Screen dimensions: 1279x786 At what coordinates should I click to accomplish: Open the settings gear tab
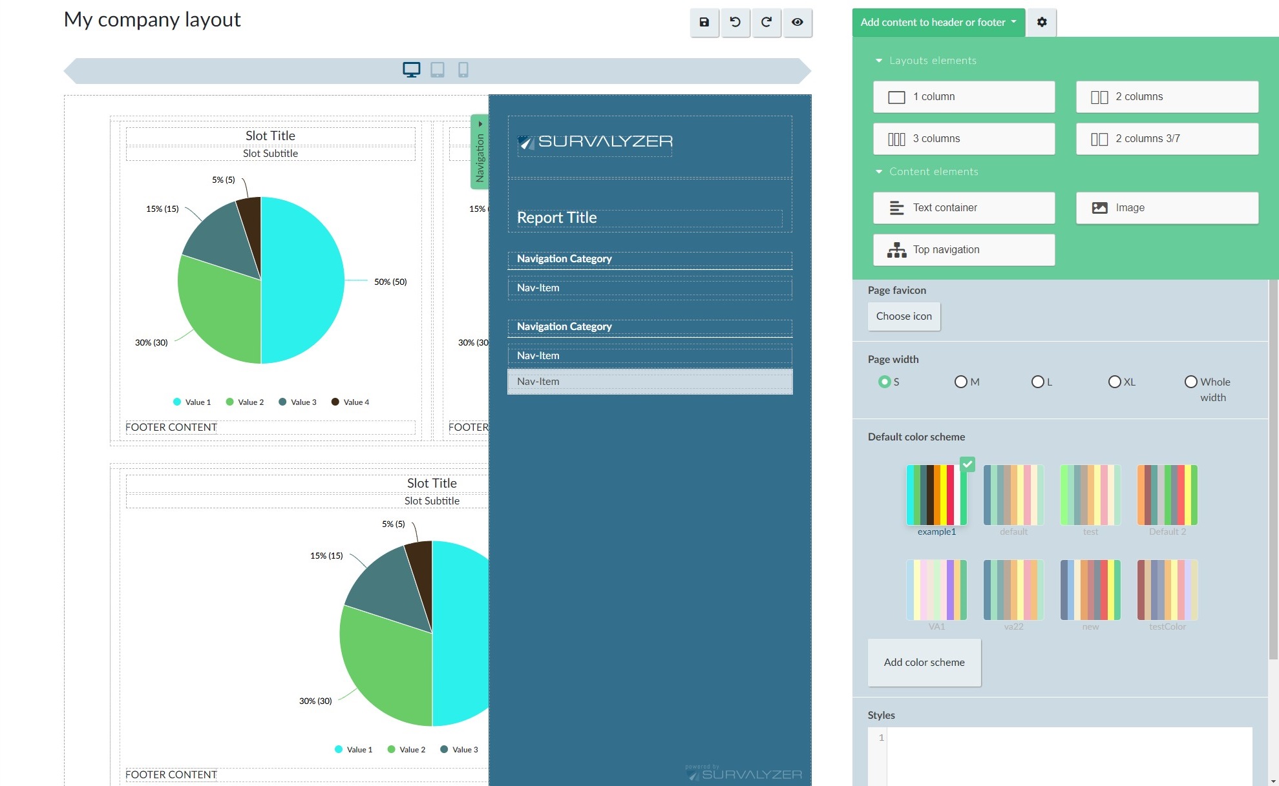pos(1041,23)
